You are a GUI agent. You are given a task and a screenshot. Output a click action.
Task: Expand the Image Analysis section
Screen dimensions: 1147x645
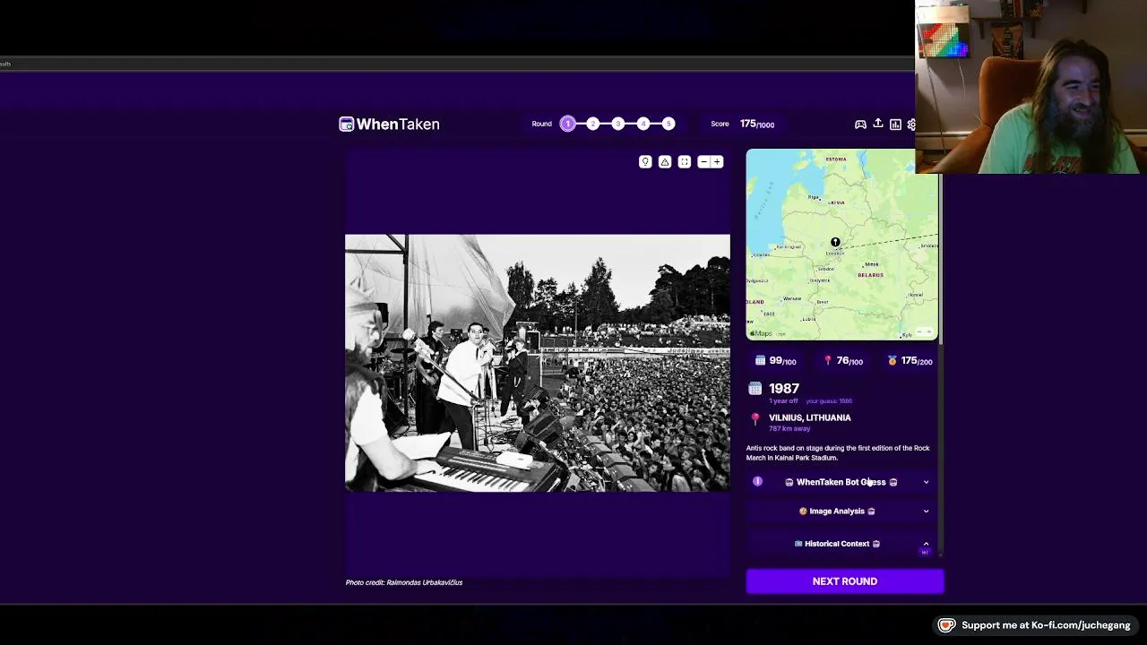point(841,512)
